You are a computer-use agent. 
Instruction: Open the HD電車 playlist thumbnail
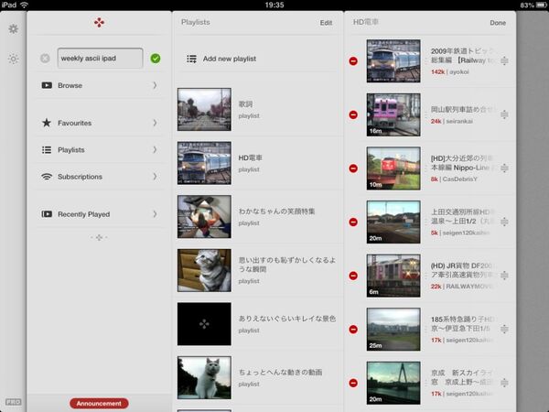pyautogui.click(x=204, y=163)
